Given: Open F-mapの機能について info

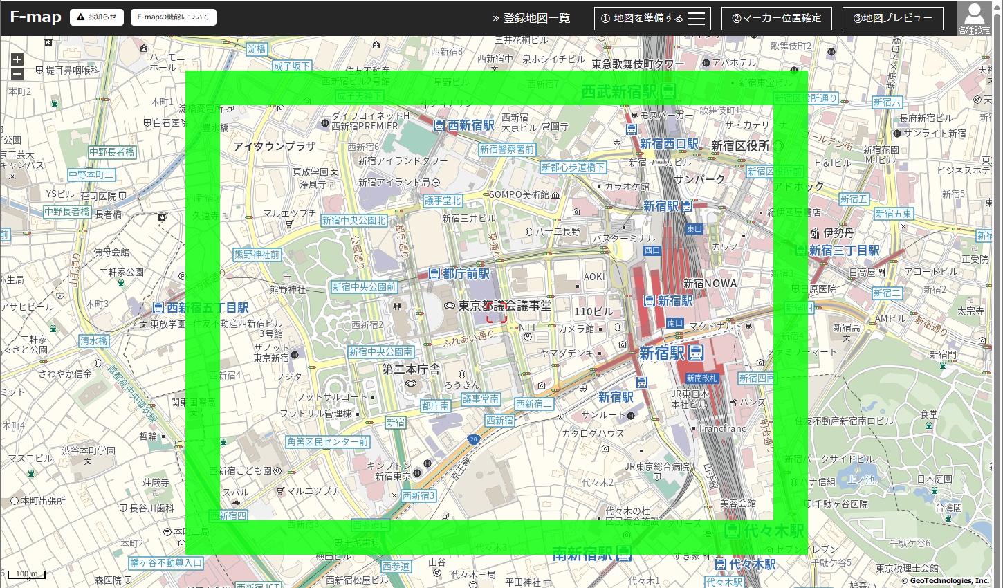Looking at the screenshot, I should [174, 17].
